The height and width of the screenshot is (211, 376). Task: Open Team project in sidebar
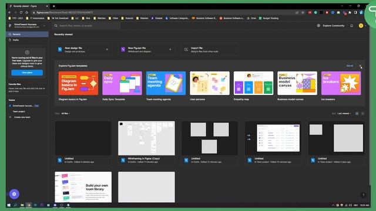click(x=19, y=111)
